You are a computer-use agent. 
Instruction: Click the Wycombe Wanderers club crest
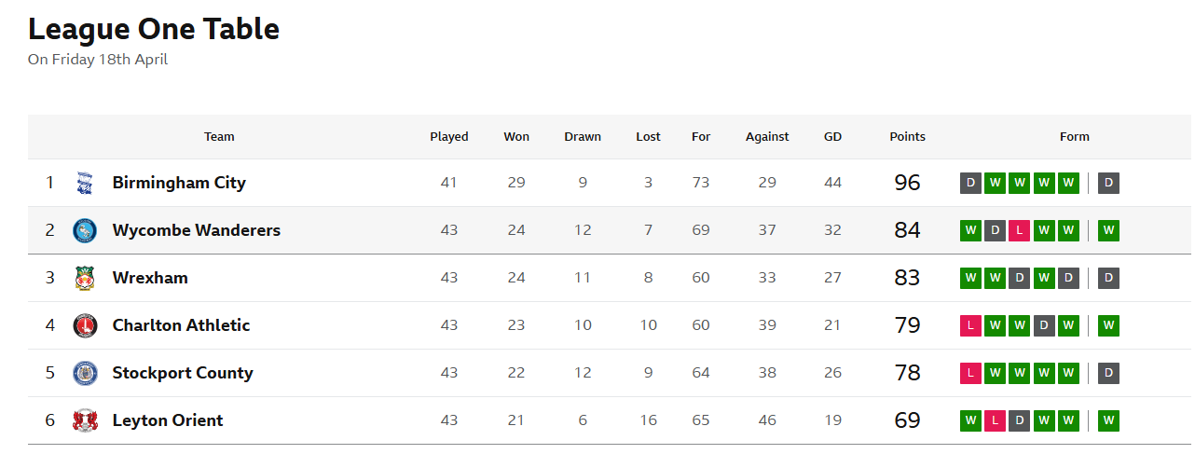[85, 230]
